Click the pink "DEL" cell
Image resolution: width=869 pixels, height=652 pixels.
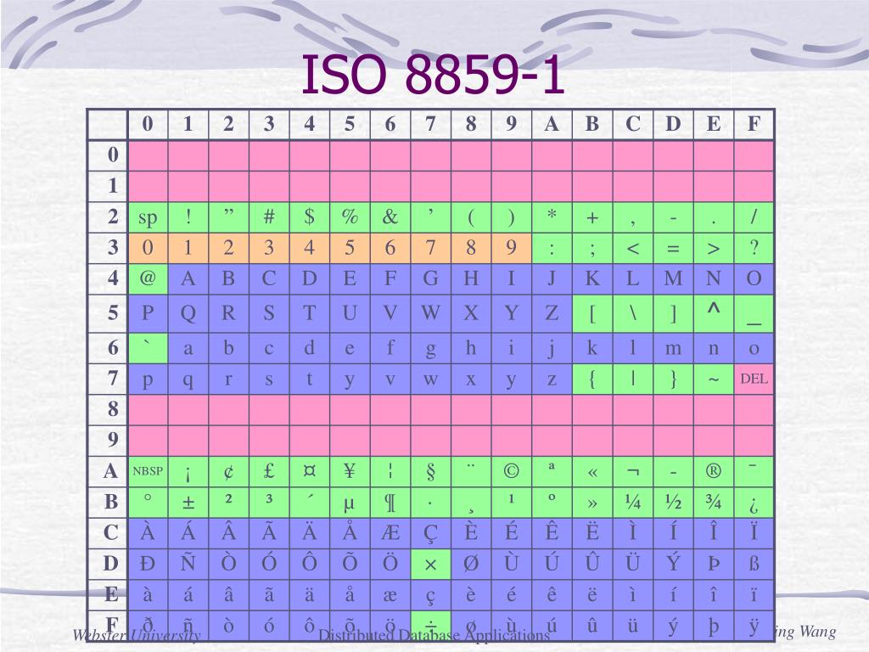(754, 379)
